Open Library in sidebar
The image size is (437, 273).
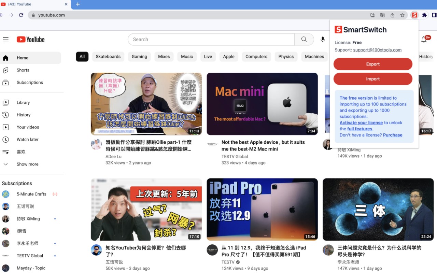(x=31, y=102)
